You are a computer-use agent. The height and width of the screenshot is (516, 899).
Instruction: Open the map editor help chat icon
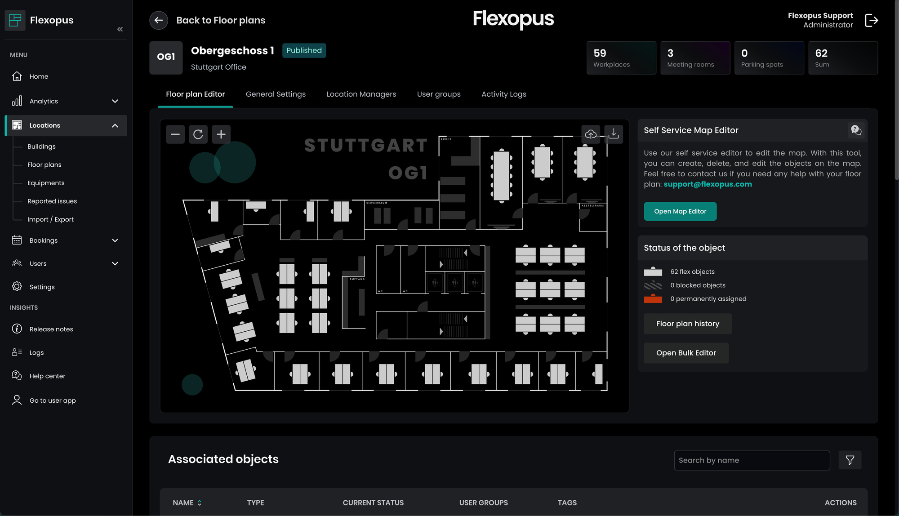(856, 130)
